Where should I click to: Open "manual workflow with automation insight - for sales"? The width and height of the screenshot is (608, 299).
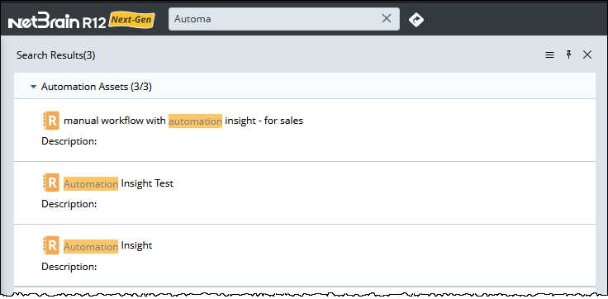183,121
